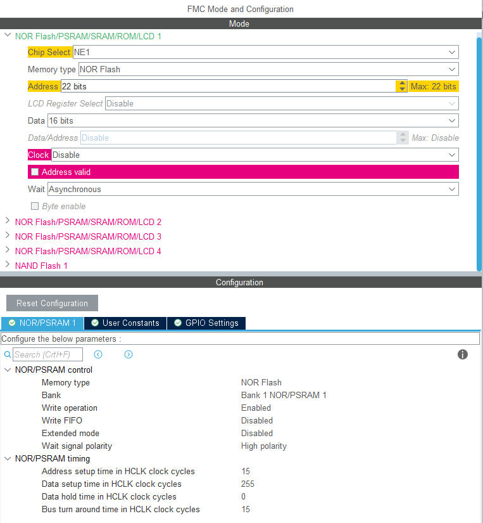Open the Wait dropdown

coord(253,189)
